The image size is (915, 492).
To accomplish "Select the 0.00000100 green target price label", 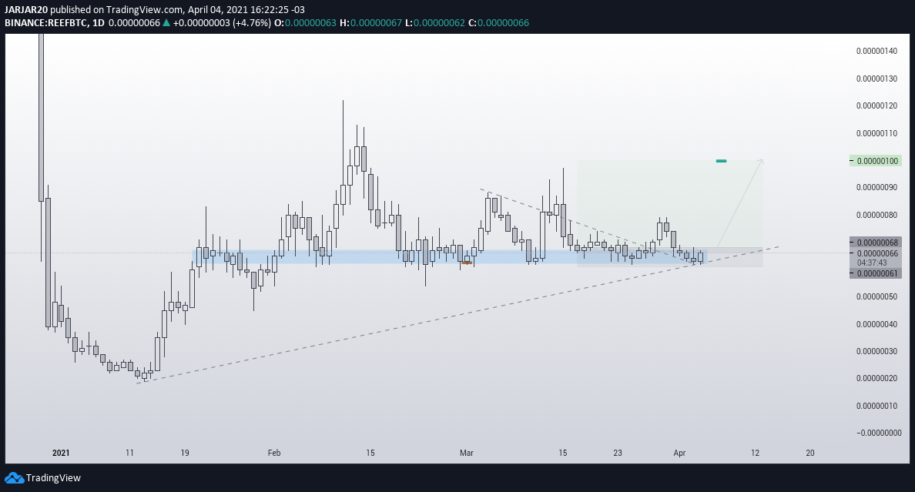I will pos(876,160).
